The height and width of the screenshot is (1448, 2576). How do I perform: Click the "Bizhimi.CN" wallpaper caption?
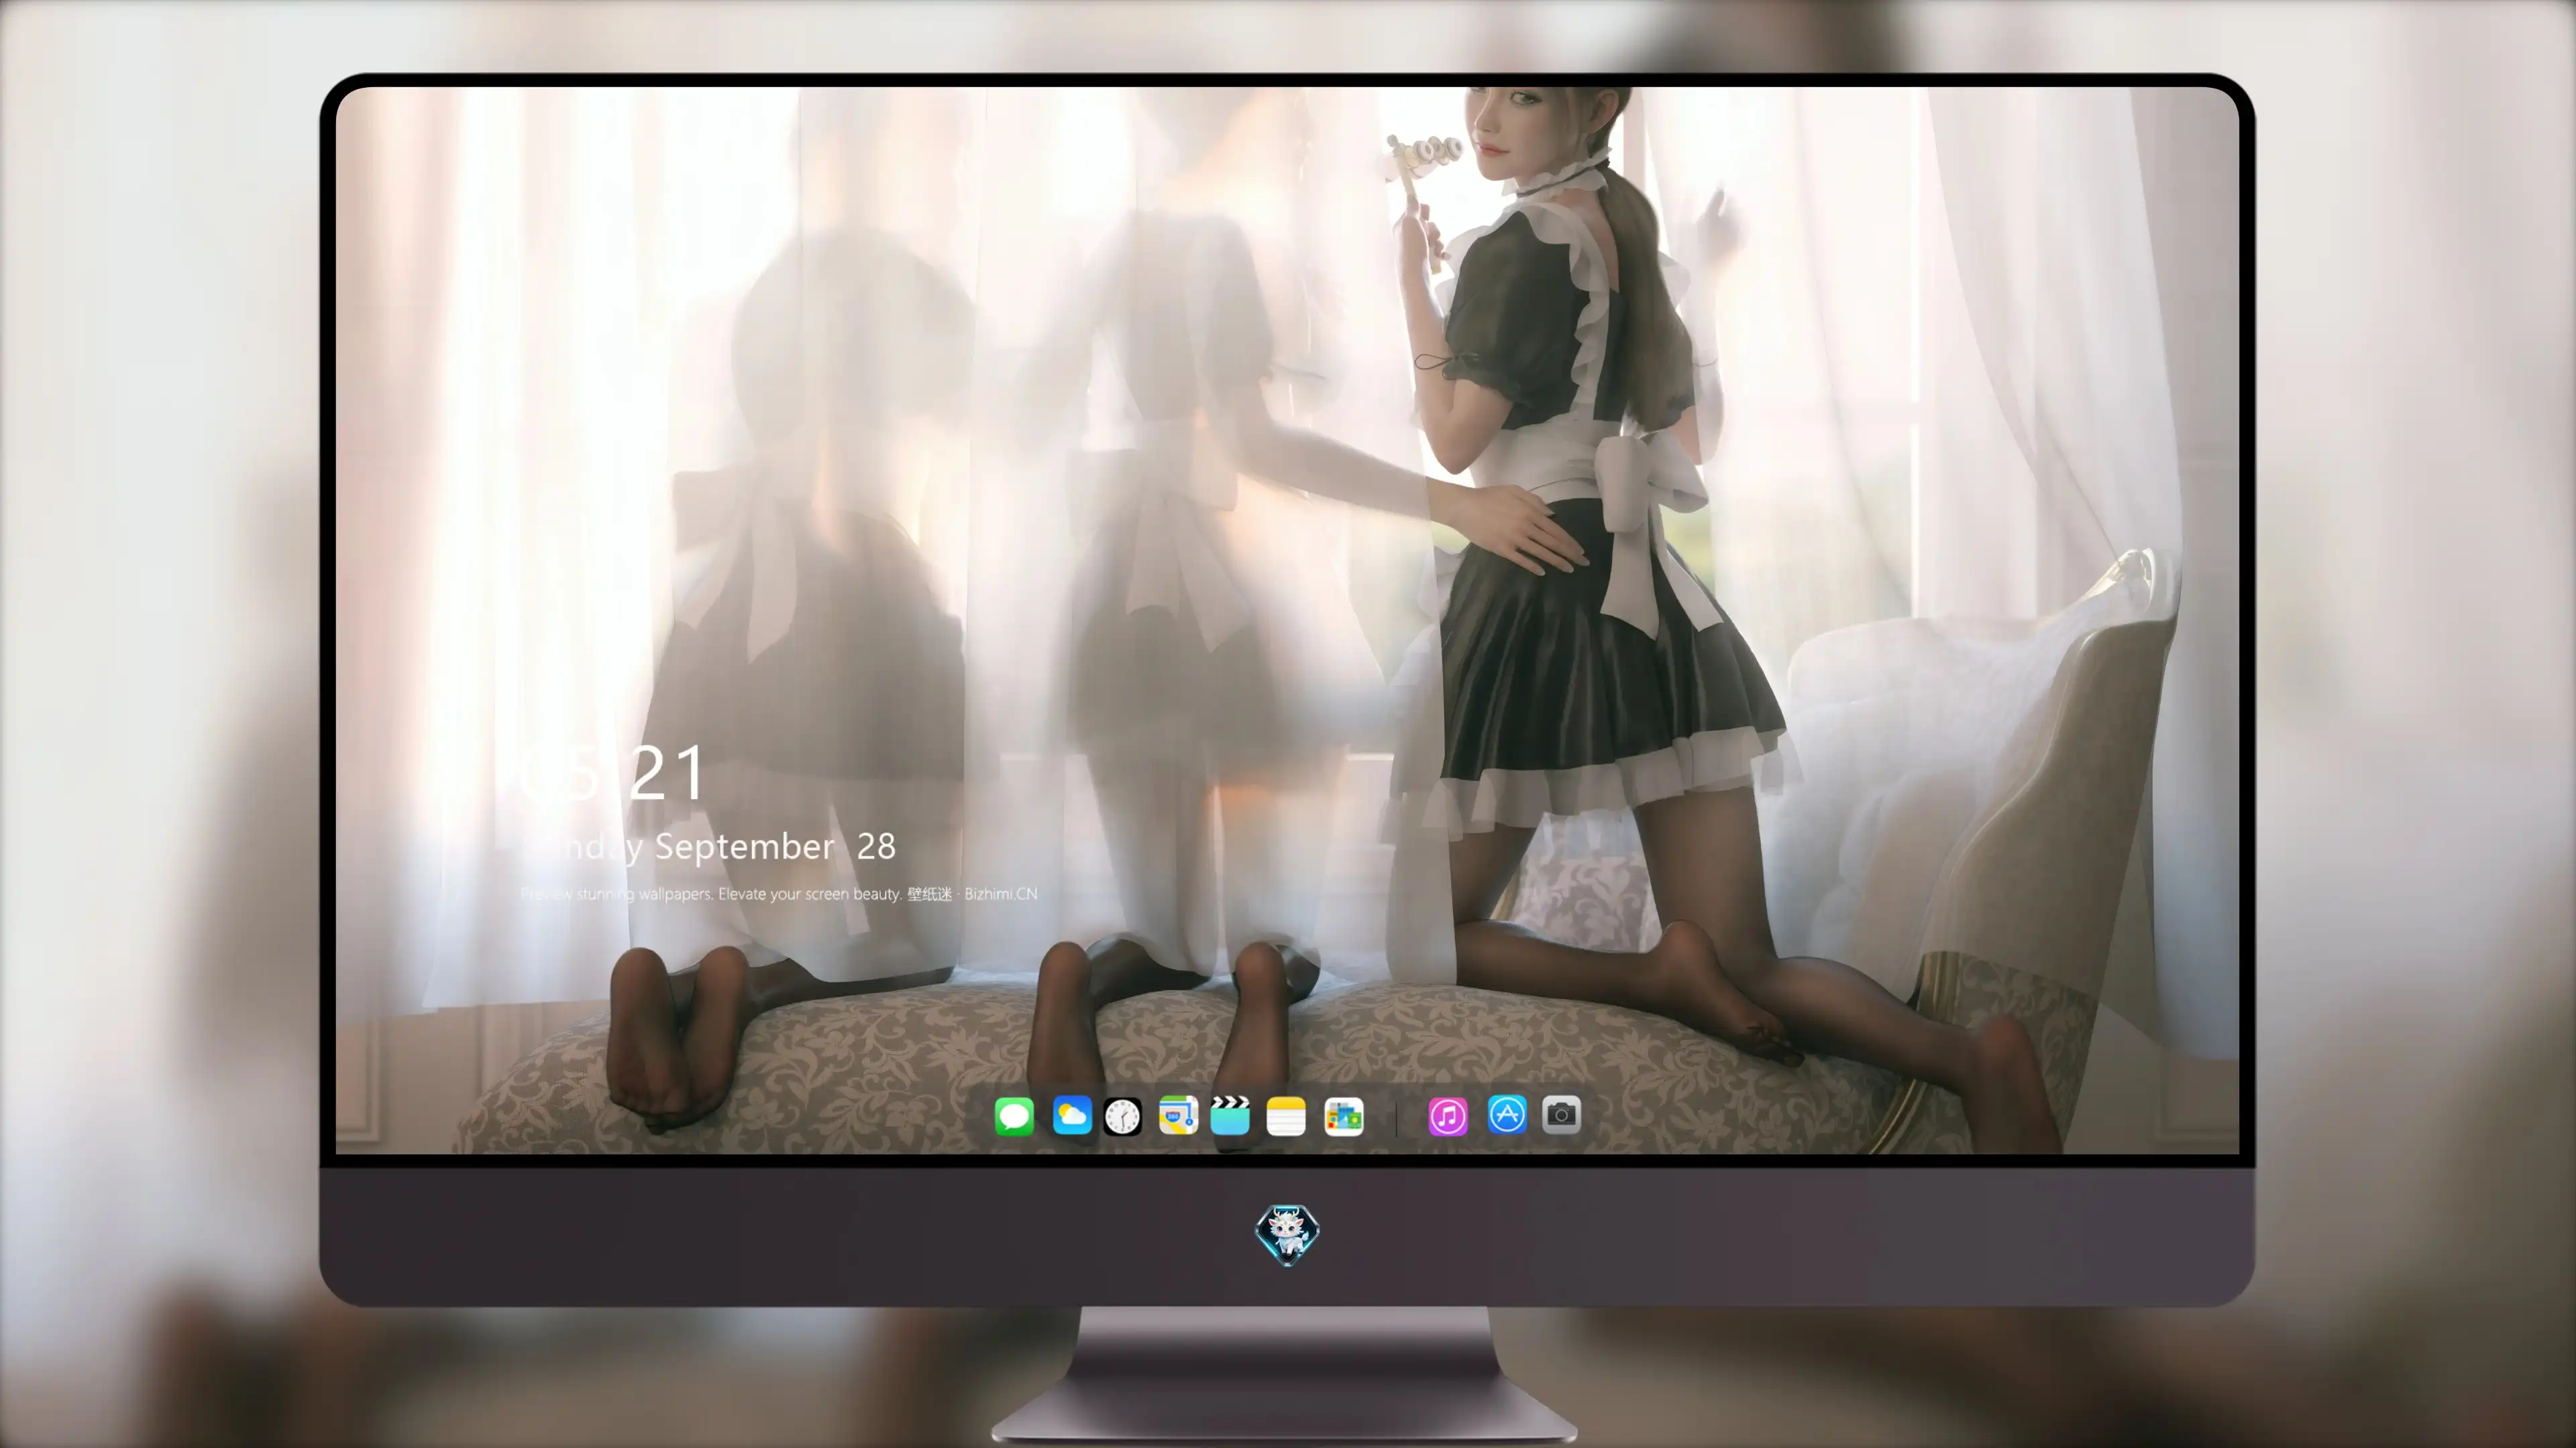[x=1001, y=894]
